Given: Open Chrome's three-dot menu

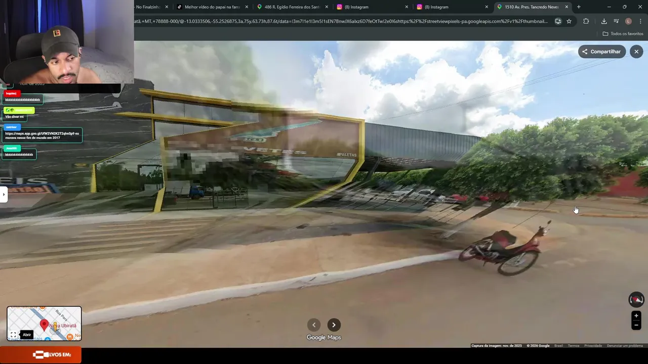Looking at the screenshot, I should pos(640,21).
